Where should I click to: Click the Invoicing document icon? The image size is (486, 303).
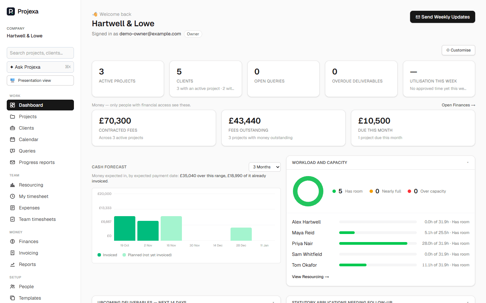pos(12,253)
